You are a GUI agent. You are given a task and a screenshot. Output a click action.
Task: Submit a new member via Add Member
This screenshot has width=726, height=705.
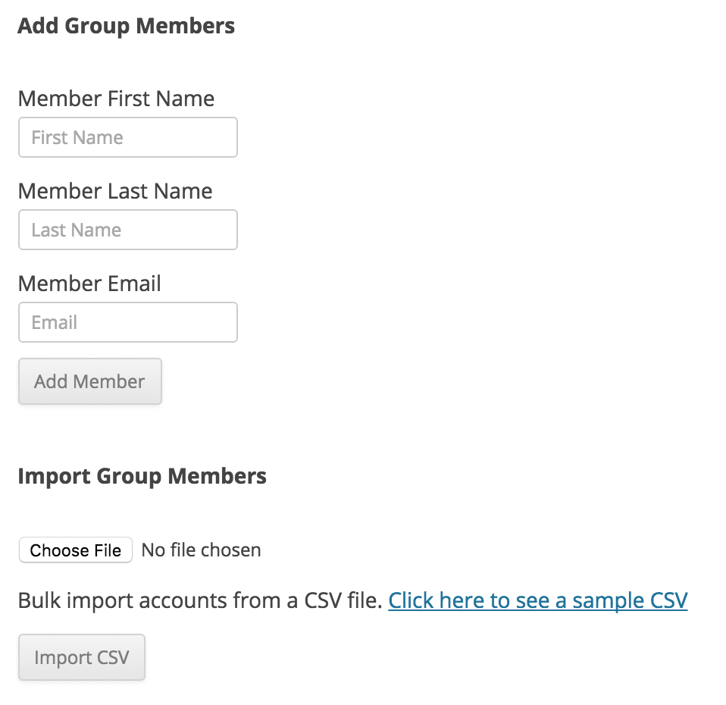click(89, 381)
